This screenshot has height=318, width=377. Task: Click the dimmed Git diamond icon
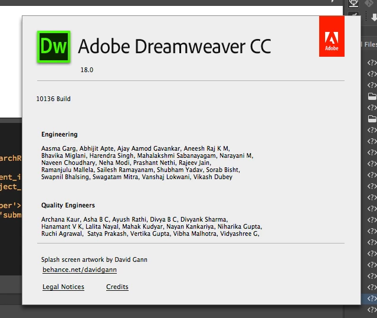click(x=369, y=3)
